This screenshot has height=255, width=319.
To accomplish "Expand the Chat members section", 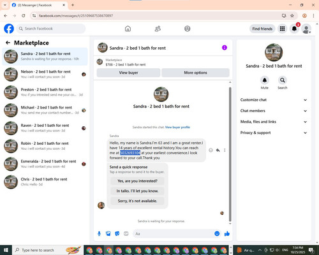I will click(x=274, y=111).
